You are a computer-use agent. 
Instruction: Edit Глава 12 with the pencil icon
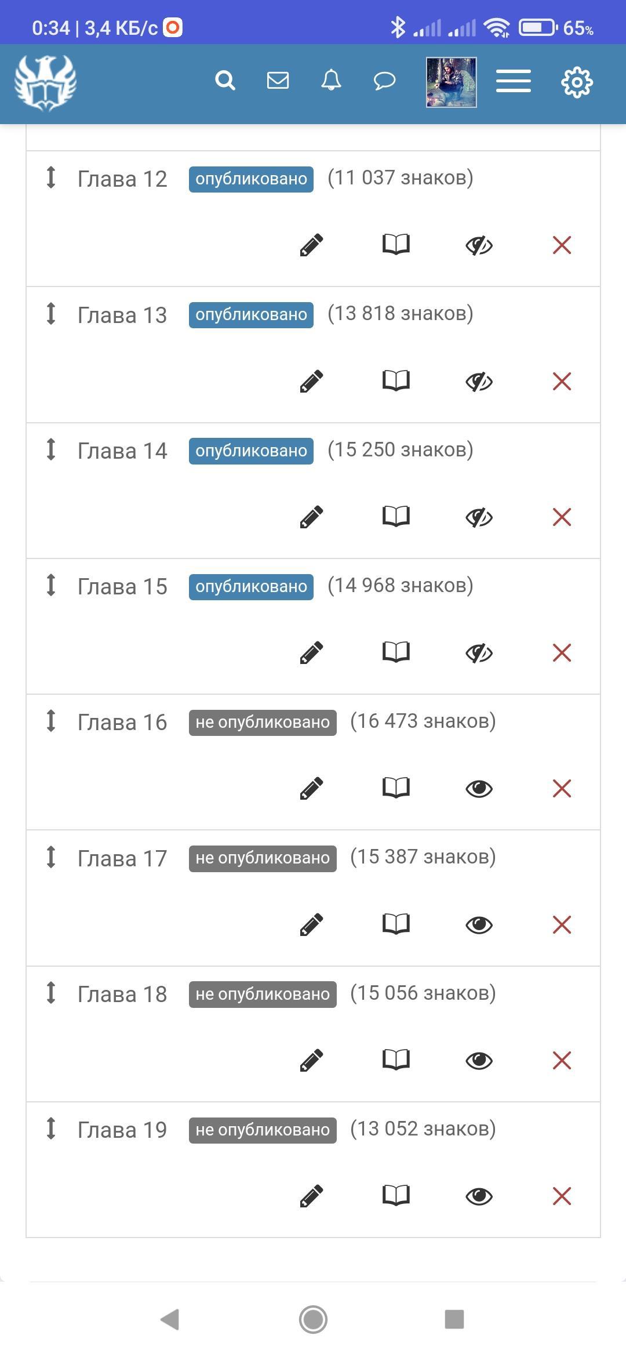tap(311, 245)
